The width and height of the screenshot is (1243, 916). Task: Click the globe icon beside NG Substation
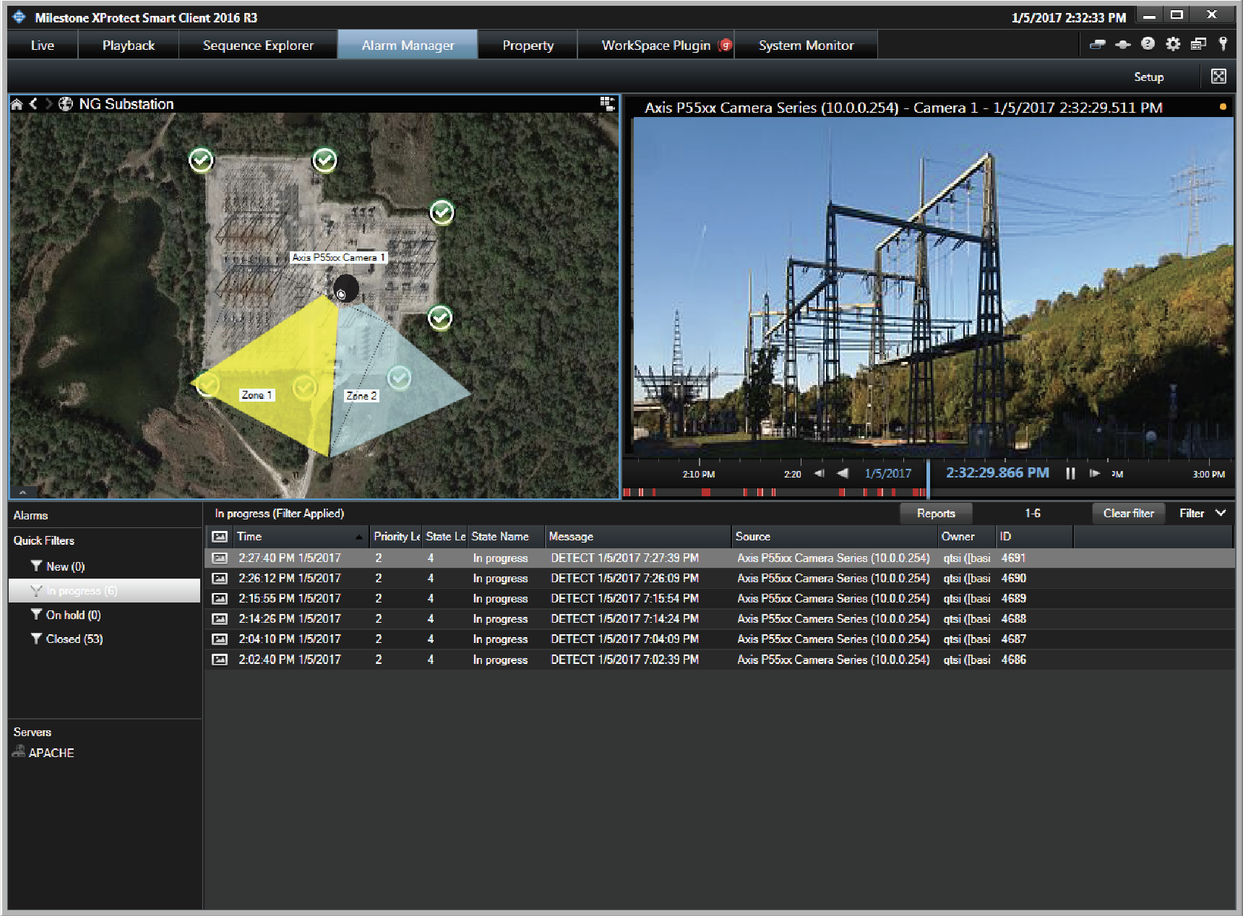[x=66, y=104]
